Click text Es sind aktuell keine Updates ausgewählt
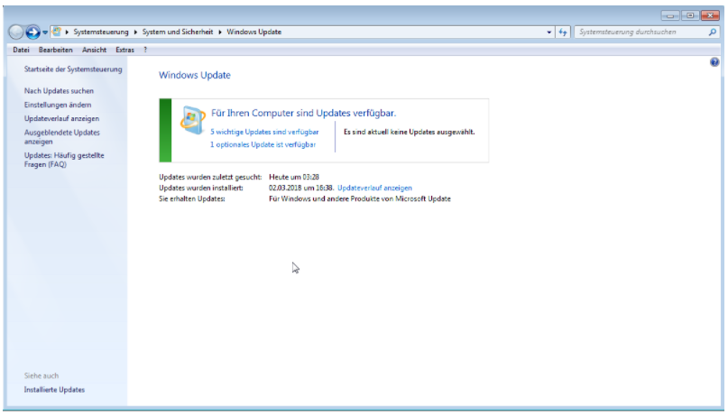The image size is (728, 415). click(409, 133)
